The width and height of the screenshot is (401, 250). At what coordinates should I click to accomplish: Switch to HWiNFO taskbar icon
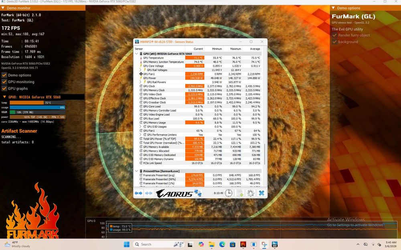275,244
